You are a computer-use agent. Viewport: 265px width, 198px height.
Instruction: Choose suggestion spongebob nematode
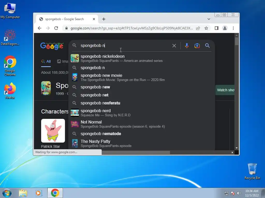click(x=142, y=134)
